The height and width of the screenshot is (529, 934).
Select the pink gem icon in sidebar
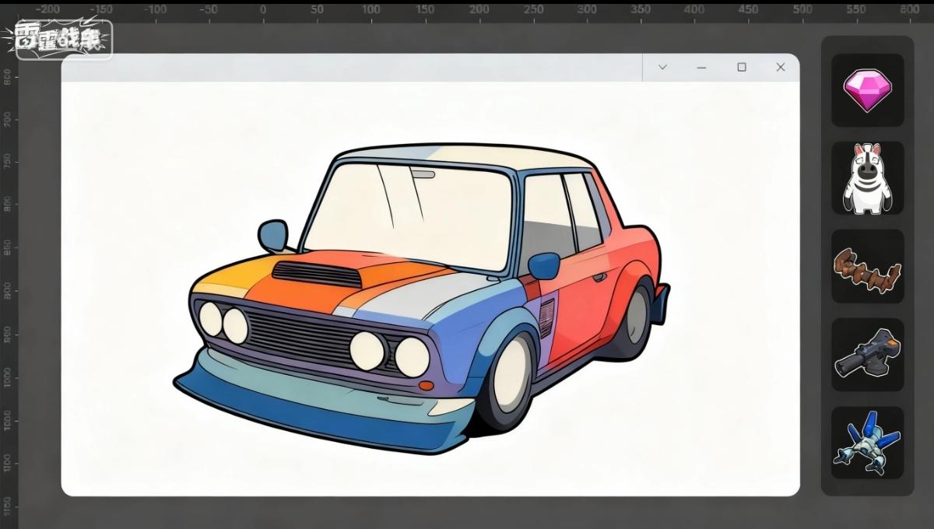point(867,89)
